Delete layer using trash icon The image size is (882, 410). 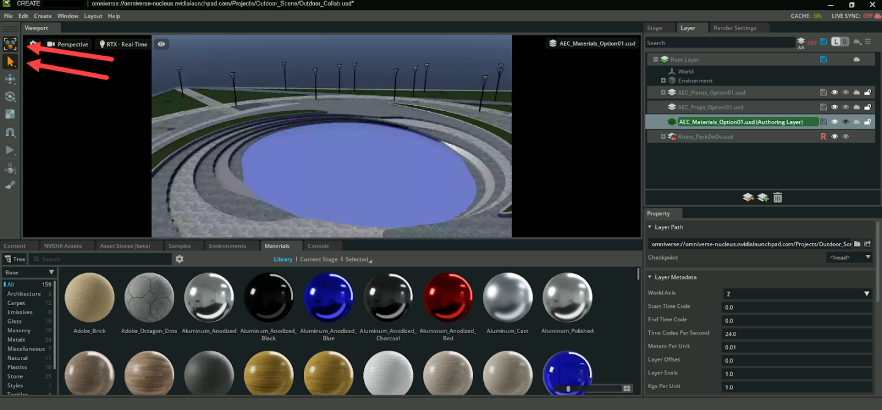tap(778, 197)
